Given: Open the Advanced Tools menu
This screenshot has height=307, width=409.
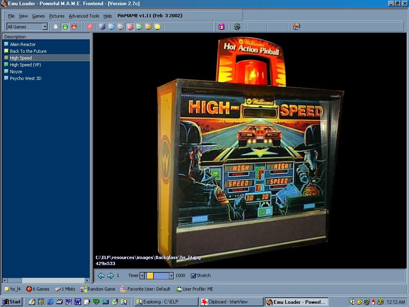Looking at the screenshot, I should (84, 16).
